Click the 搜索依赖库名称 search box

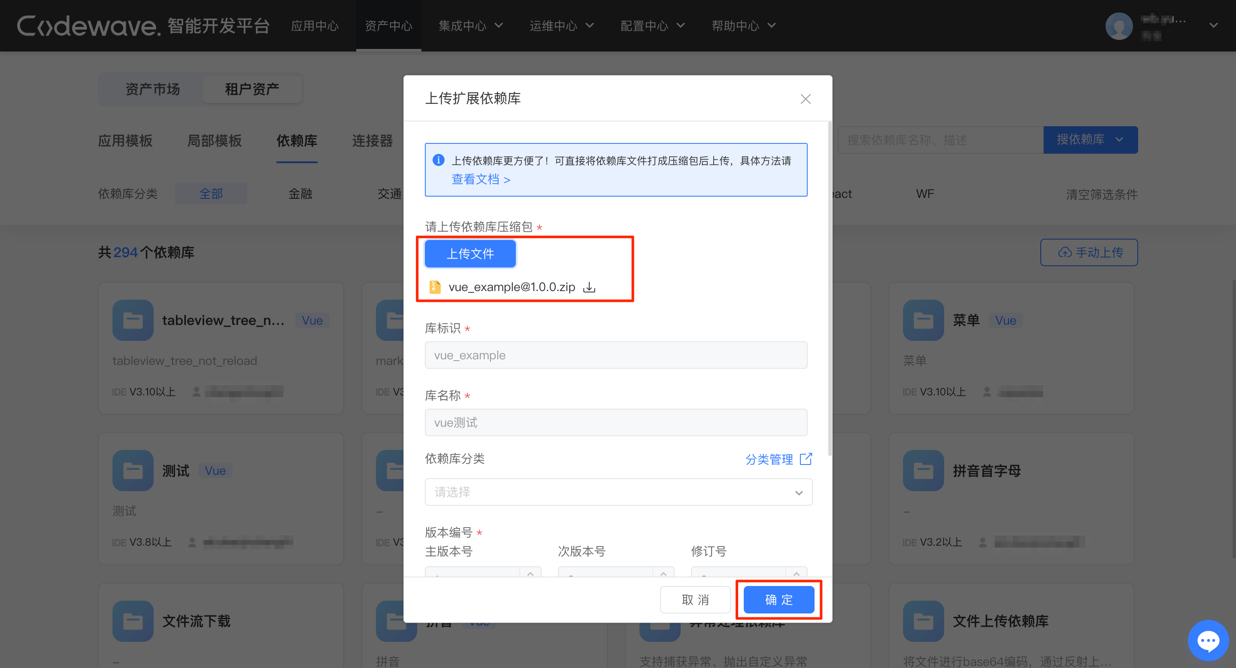941,140
